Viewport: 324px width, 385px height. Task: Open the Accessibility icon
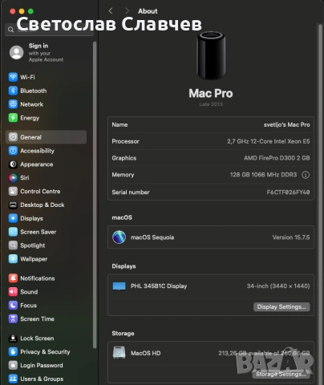tap(13, 151)
